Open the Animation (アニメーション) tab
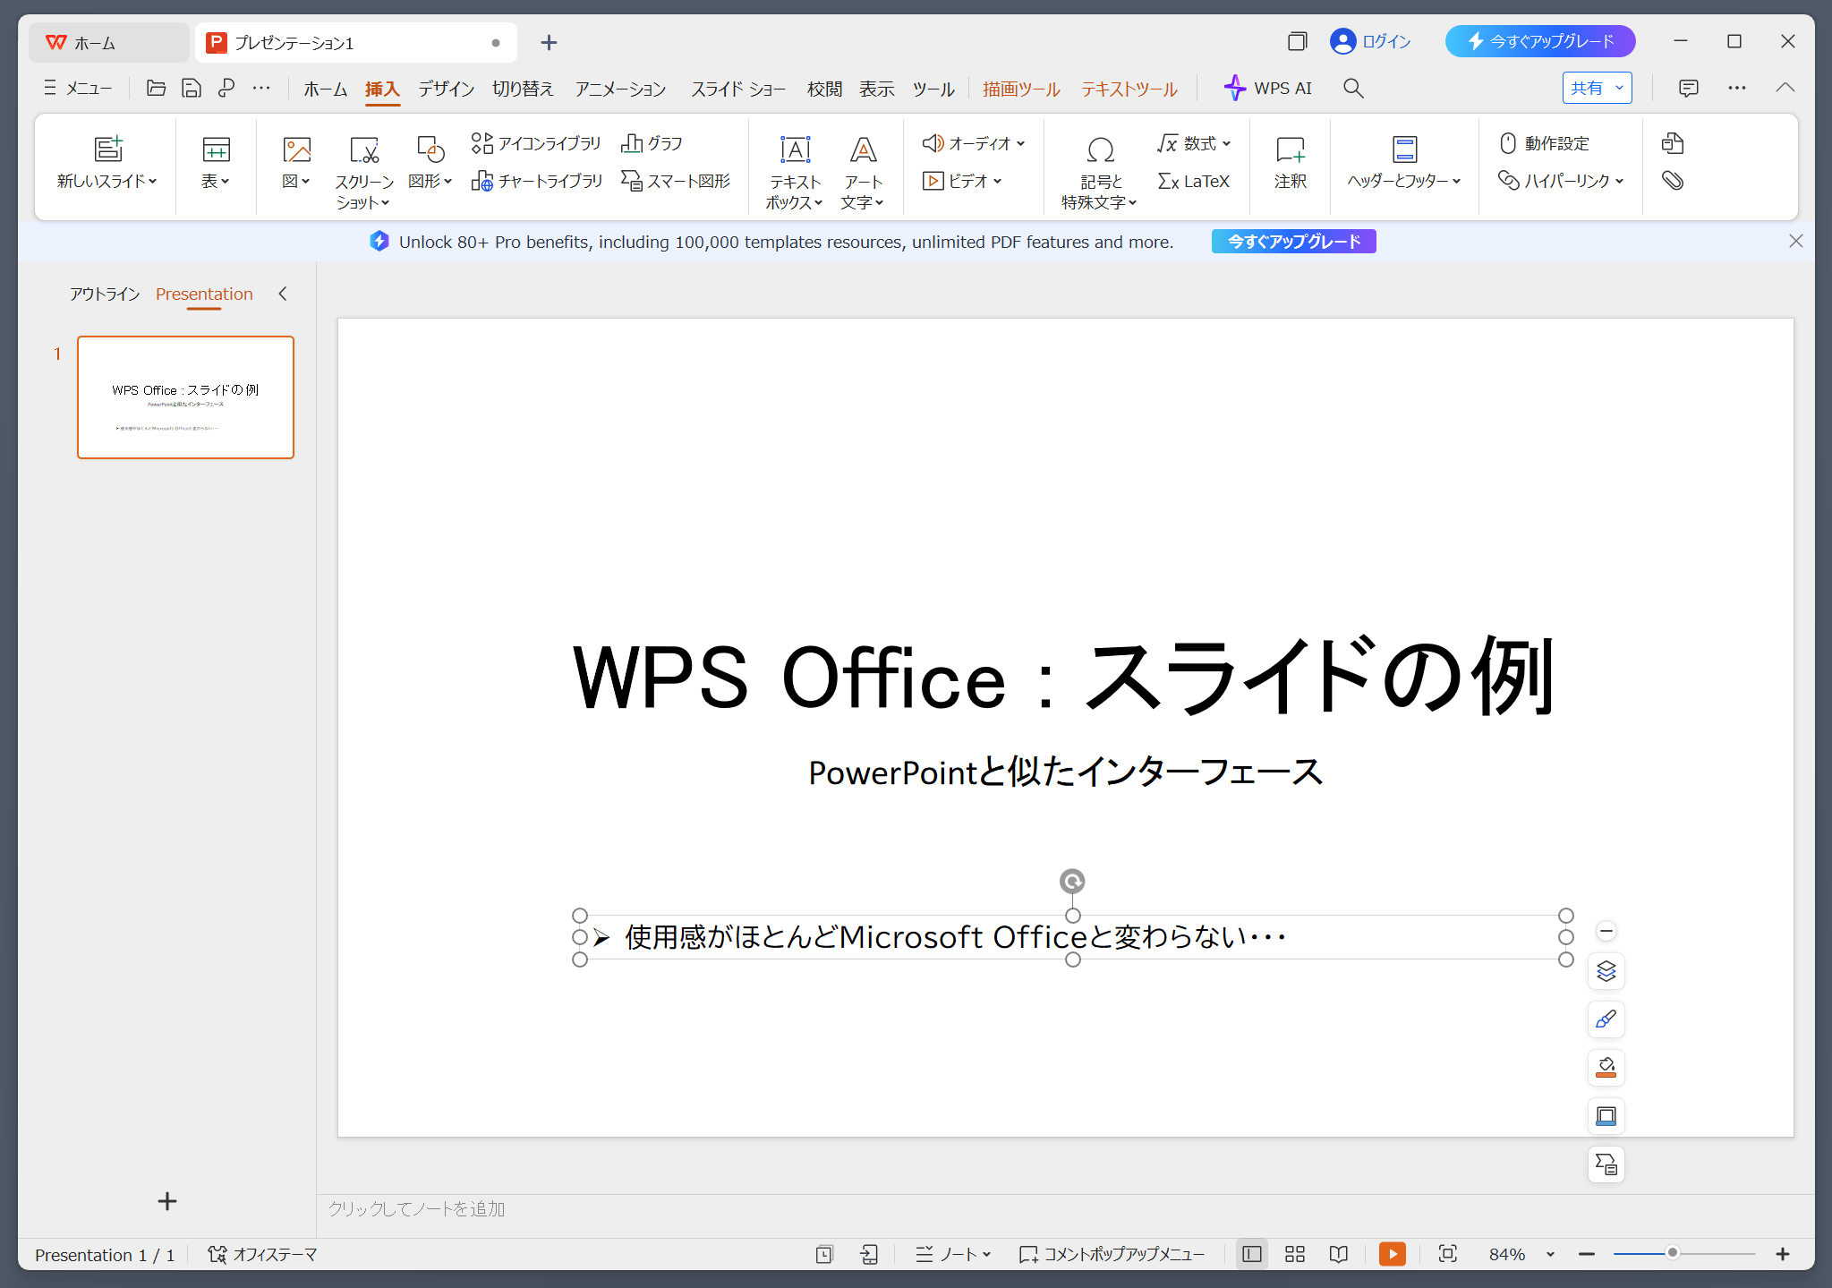Image resolution: width=1832 pixels, height=1288 pixels. point(620,89)
